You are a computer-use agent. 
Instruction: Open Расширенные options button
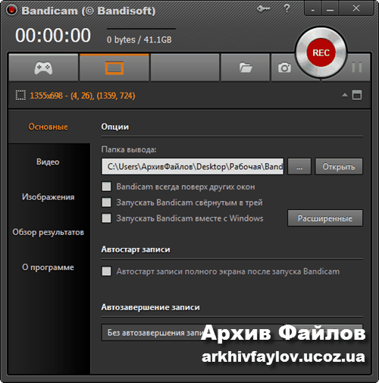click(325, 218)
